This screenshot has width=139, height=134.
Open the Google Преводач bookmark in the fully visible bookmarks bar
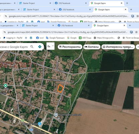pyautogui.click(x=55, y=38)
